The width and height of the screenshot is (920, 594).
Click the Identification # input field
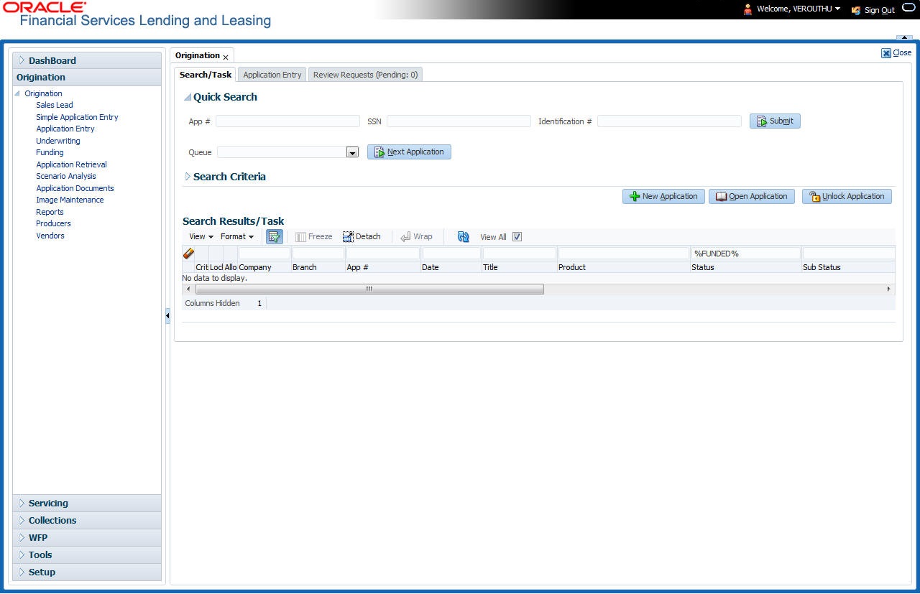point(669,121)
